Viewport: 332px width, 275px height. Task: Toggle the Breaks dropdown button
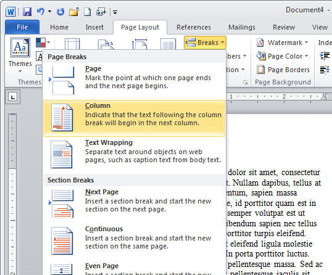[x=205, y=43]
